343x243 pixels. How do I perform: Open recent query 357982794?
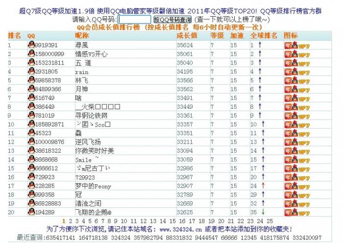(148, 238)
